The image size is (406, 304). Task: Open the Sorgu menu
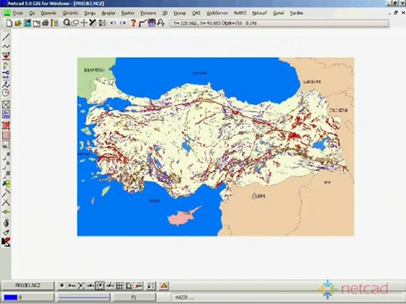pyautogui.click(x=90, y=13)
